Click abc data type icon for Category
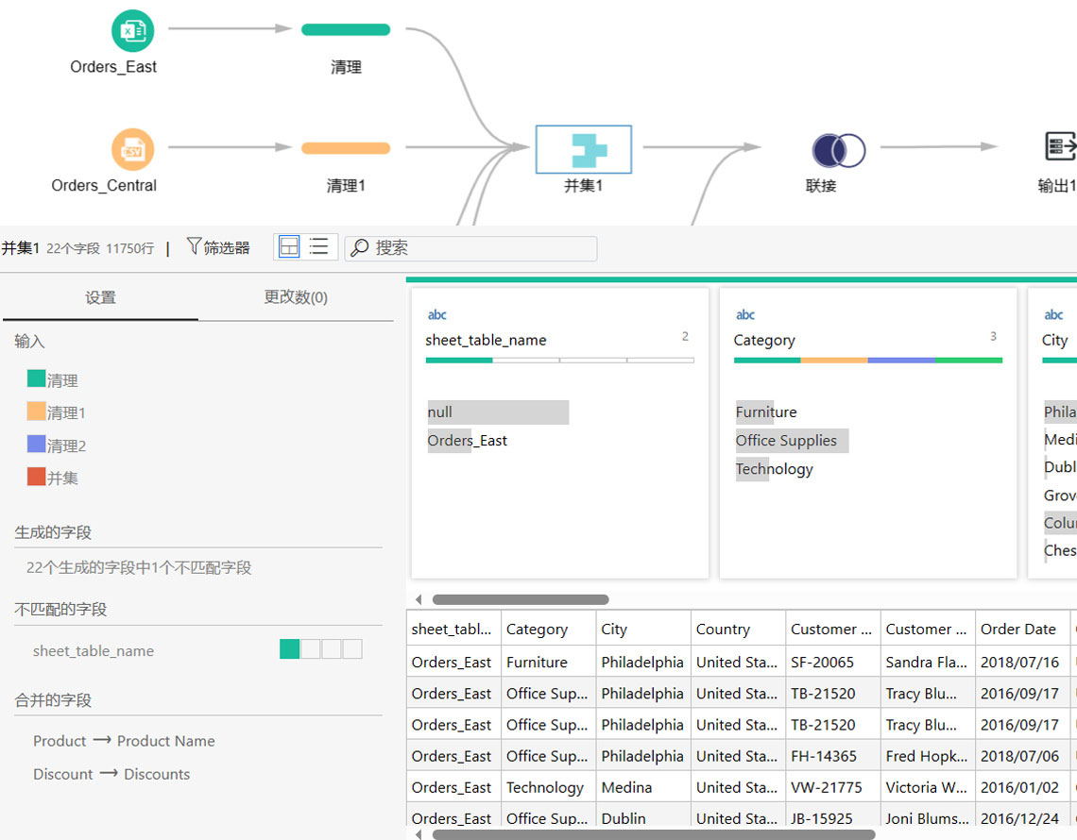Image resolution: width=1077 pixels, height=840 pixels. tap(745, 315)
